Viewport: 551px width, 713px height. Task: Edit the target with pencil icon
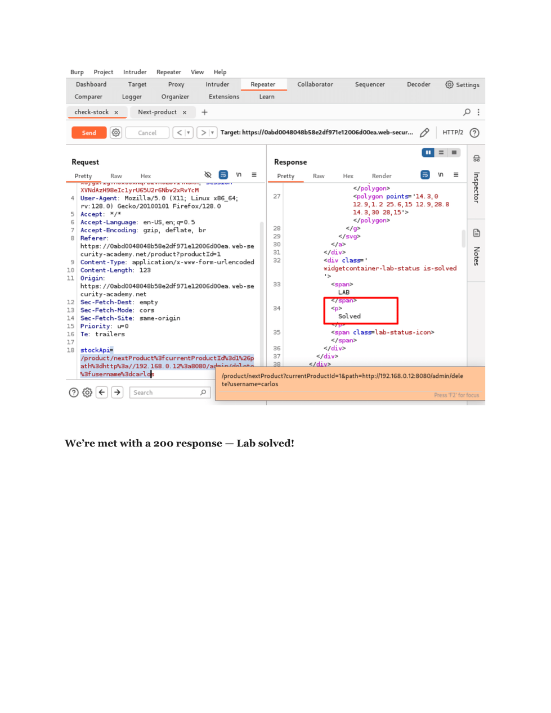(424, 133)
